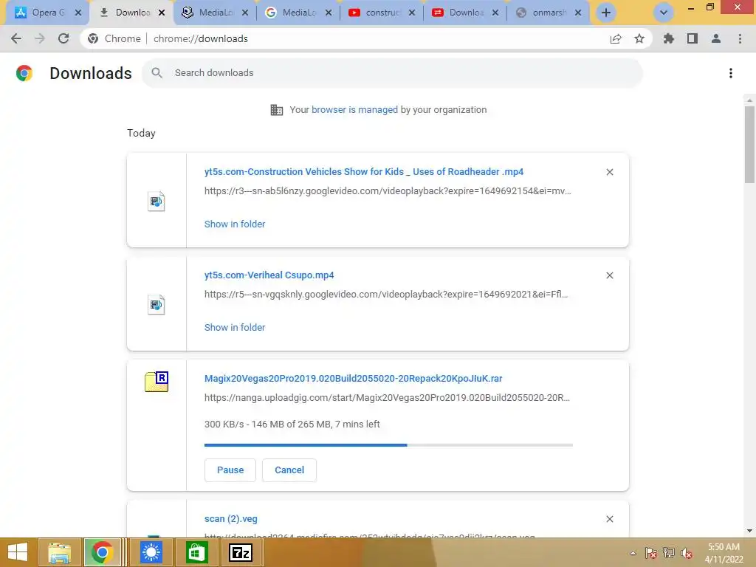
Task: Close the onmarsh tab
Action: tap(578, 13)
